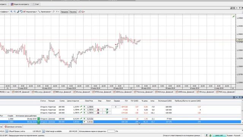243x137 pixels.
Task: Click the current price label 1,33819 on the axis
Action: point(239,40)
